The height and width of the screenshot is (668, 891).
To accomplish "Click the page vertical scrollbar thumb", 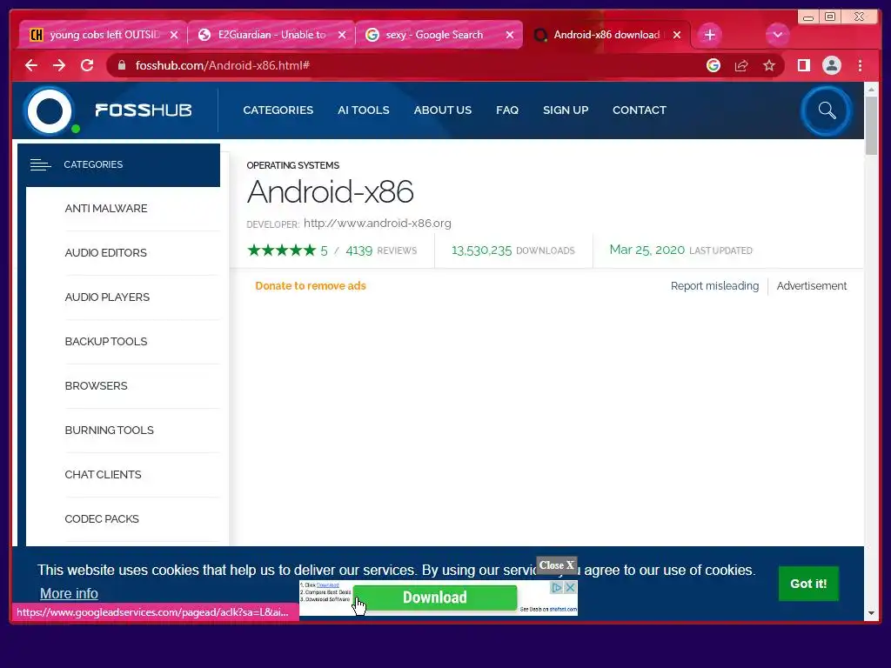I will coord(871,125).
